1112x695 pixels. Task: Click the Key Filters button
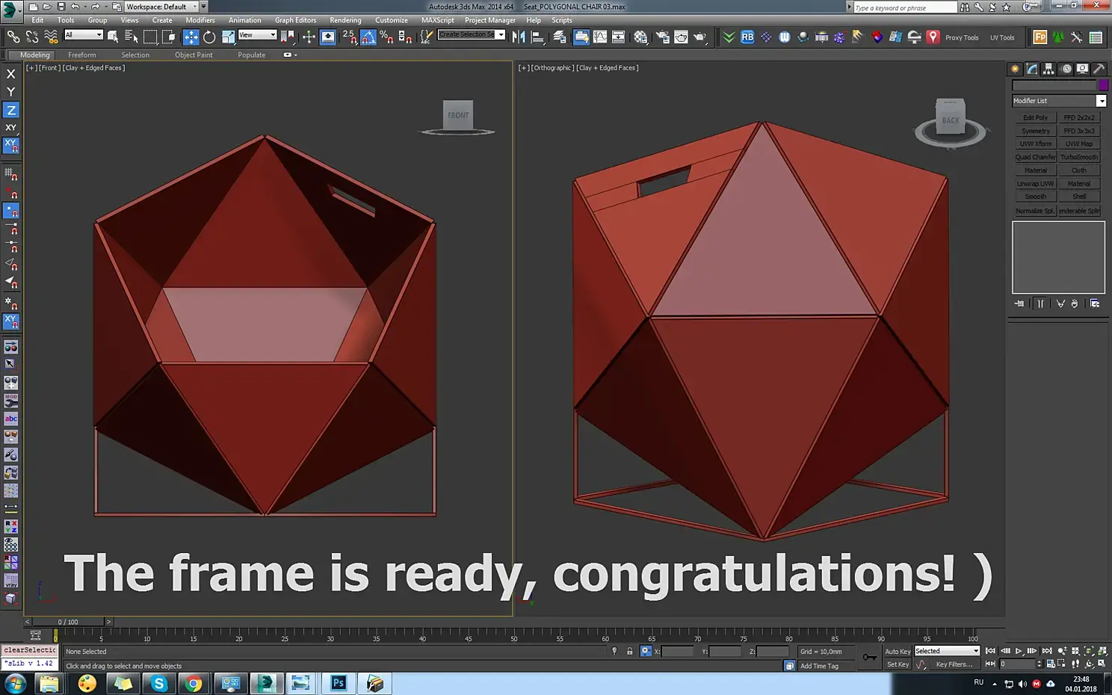[954, 664]
